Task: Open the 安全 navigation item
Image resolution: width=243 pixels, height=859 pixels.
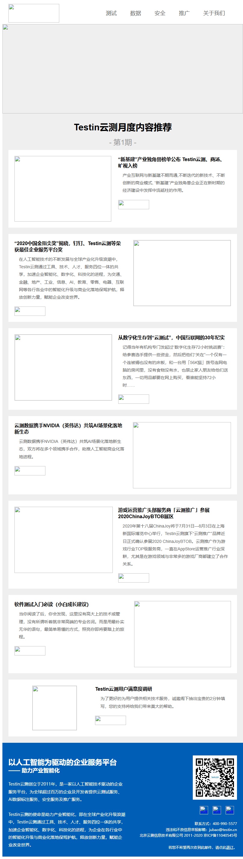Action: (160, 13)
